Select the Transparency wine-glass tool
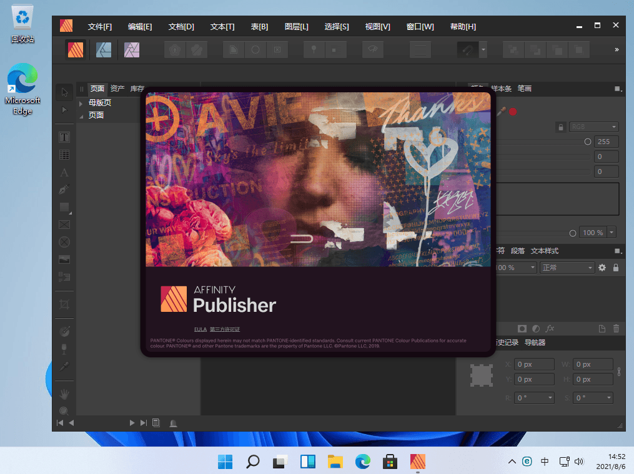Viewport: 634px width, 474px height. (64, 349)
